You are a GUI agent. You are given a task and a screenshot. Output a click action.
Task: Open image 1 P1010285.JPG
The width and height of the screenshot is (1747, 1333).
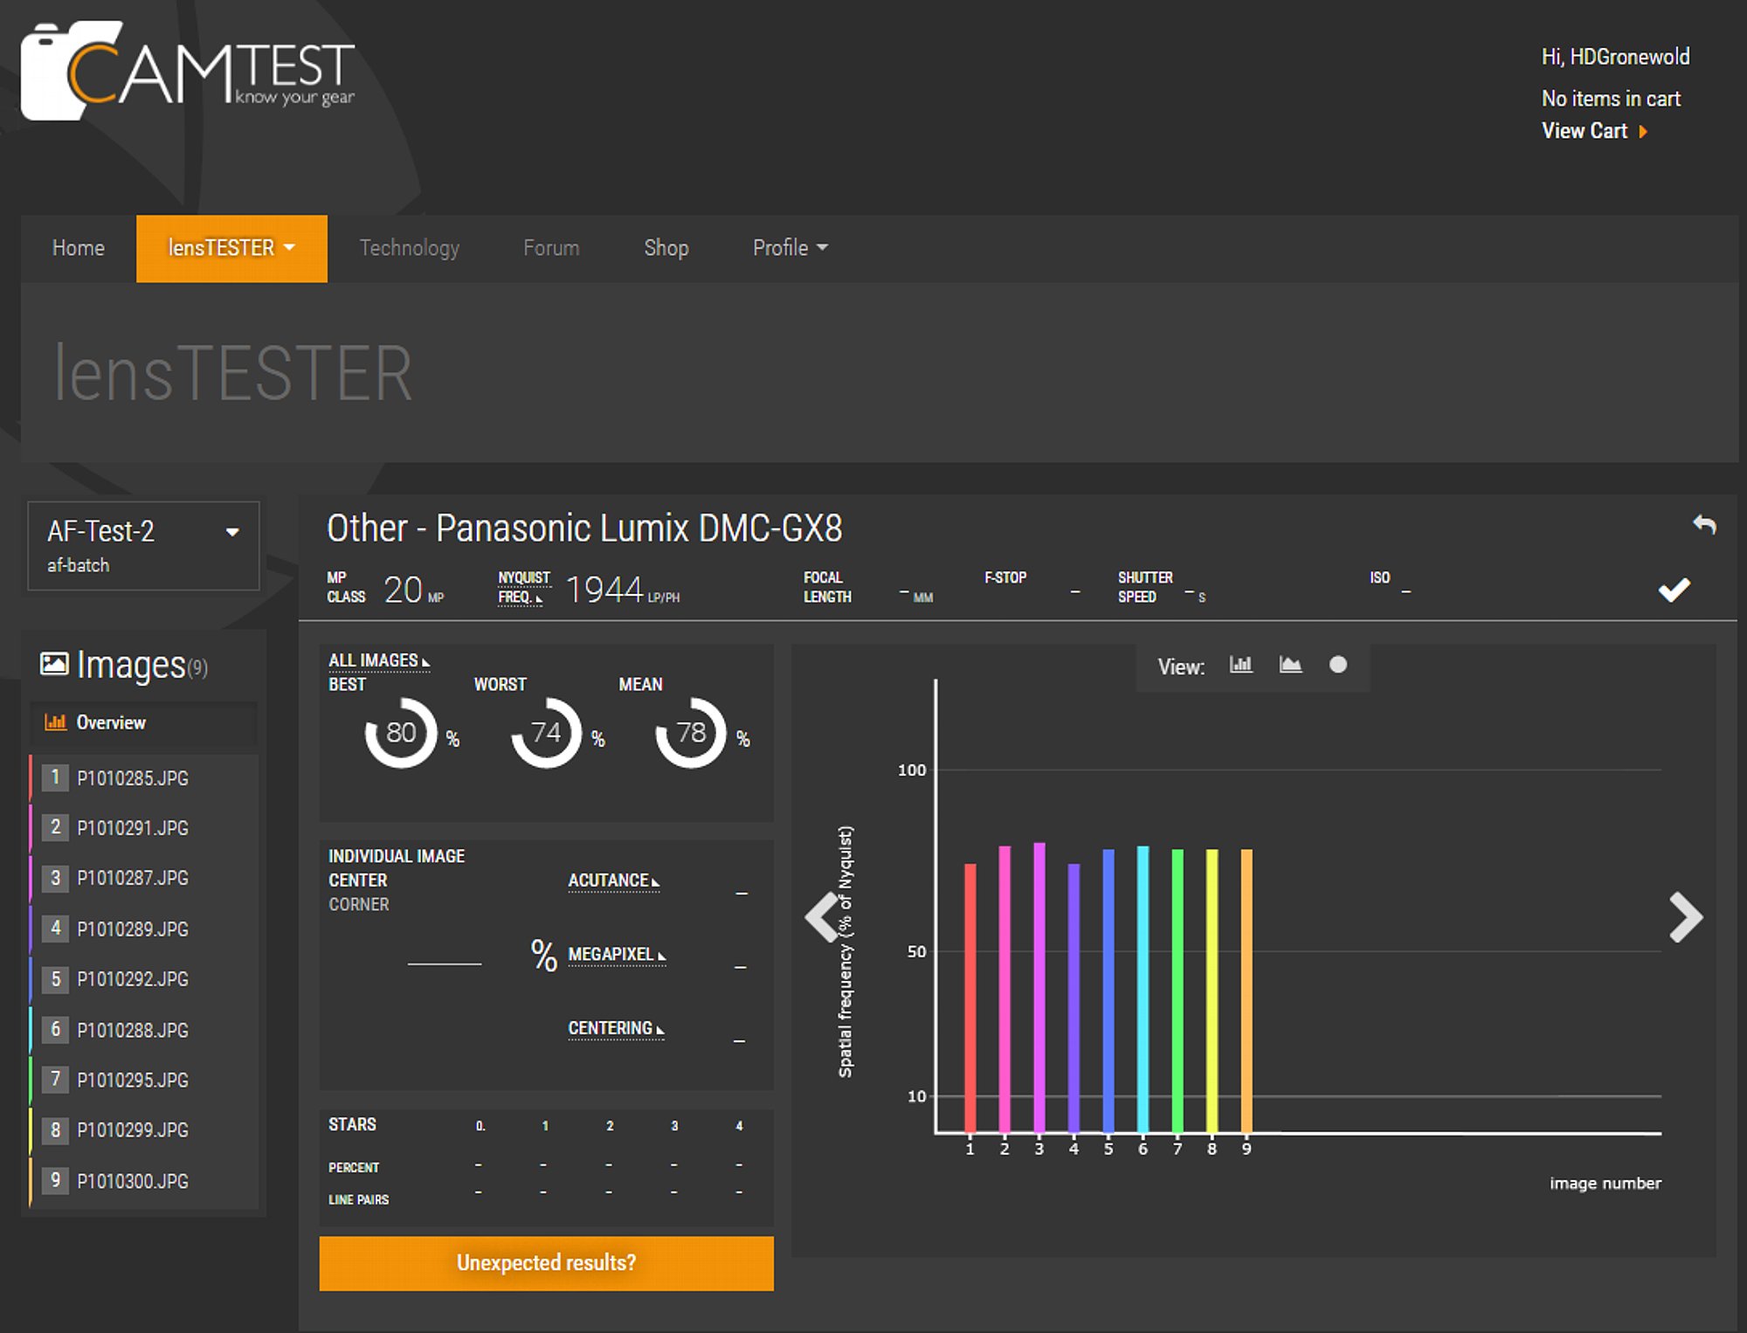tap(143, 778)
